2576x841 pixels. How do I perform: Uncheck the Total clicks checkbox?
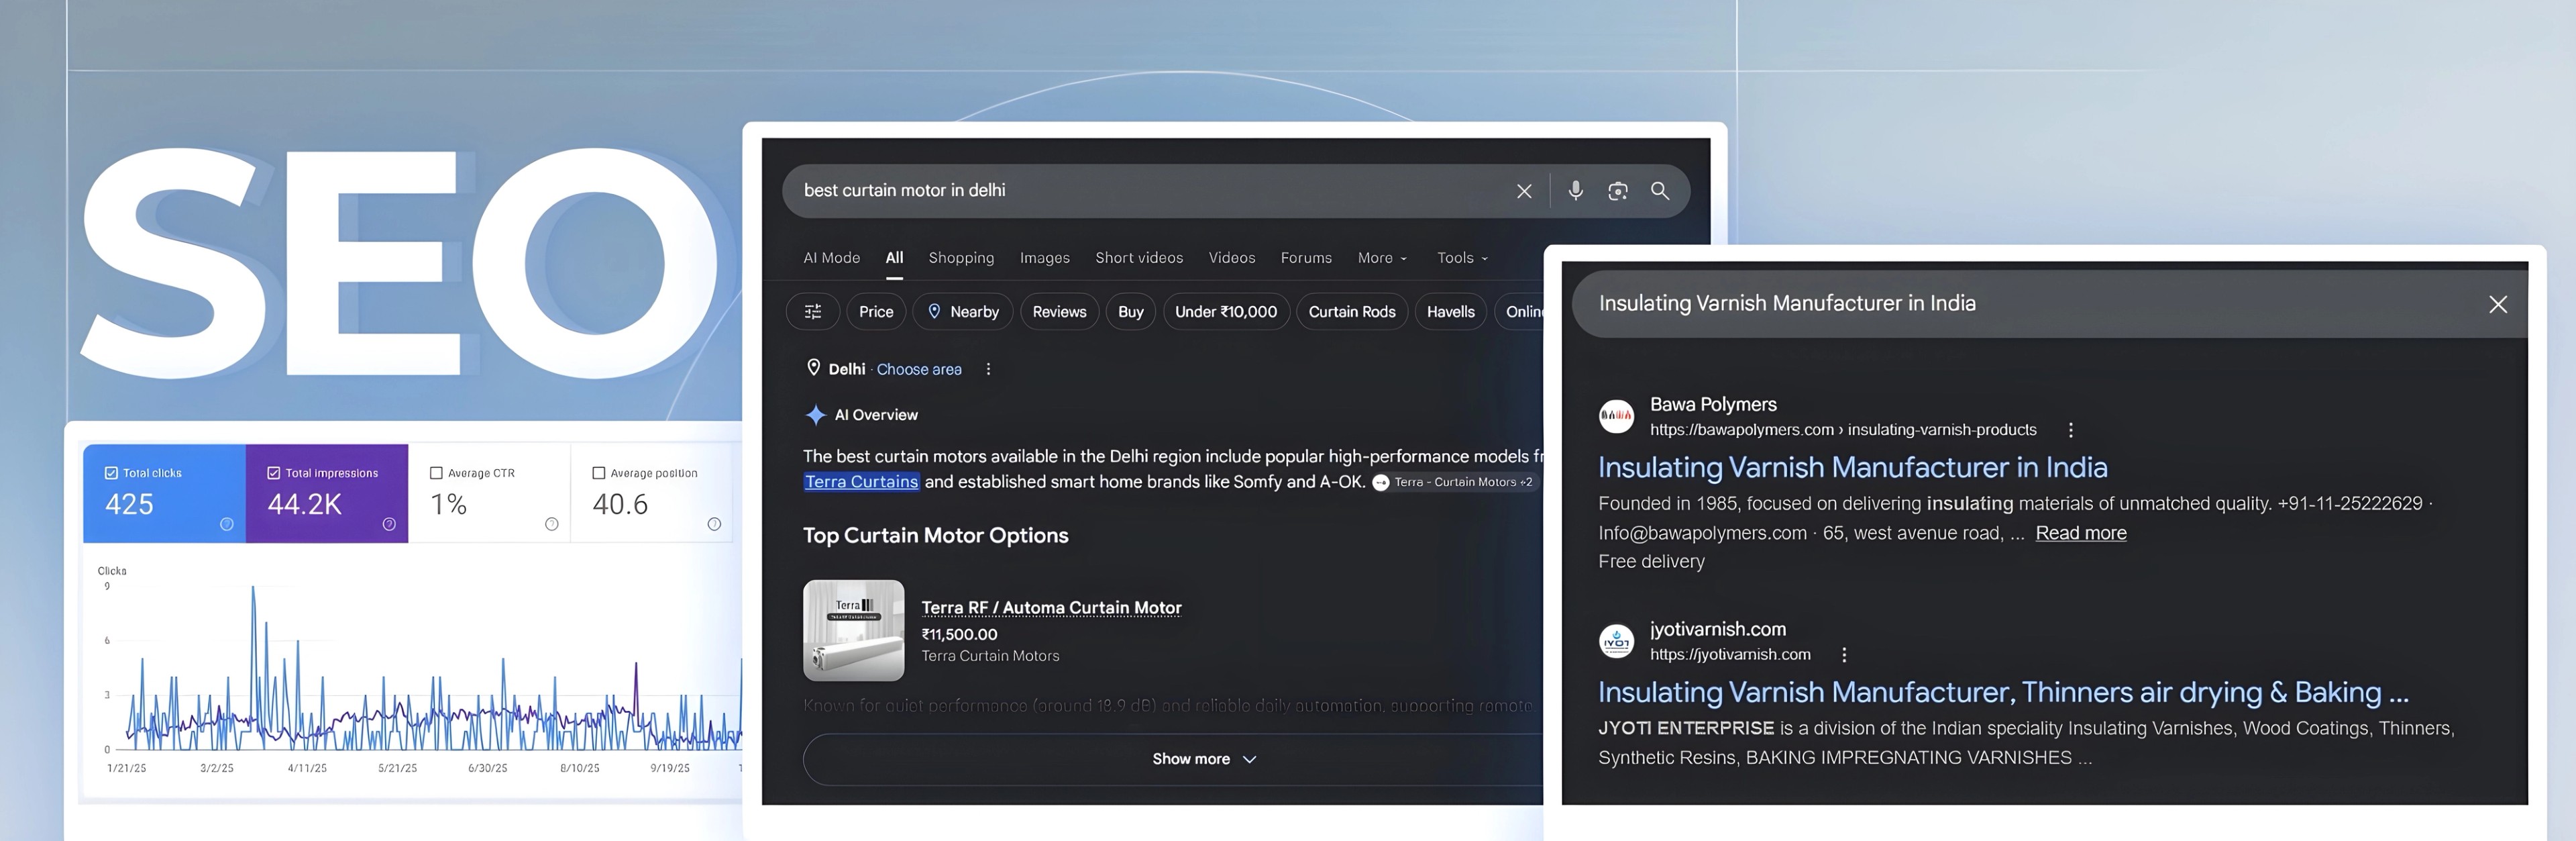point(111,473)
